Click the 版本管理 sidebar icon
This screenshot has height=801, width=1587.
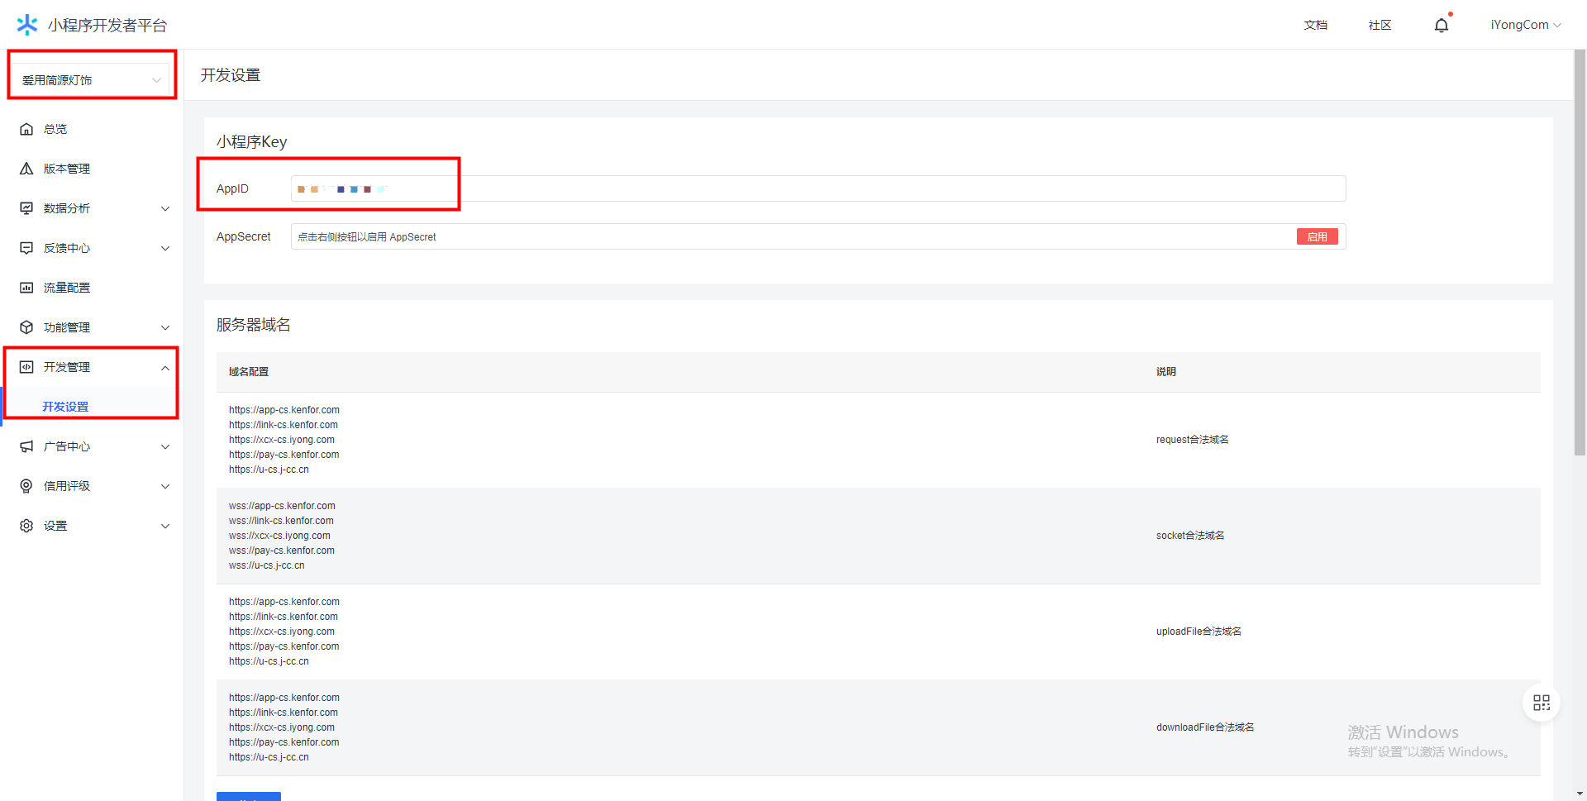(x=26, y=169)
